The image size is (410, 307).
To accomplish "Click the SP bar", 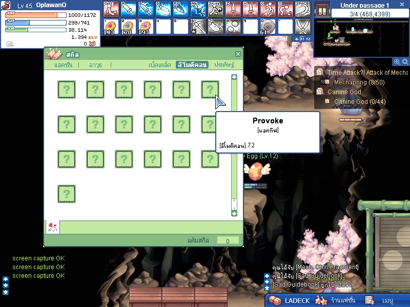I will tap(36, 23).
